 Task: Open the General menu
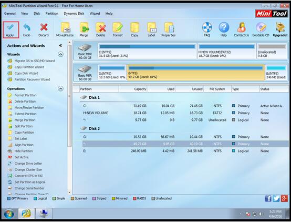point(10,13)
